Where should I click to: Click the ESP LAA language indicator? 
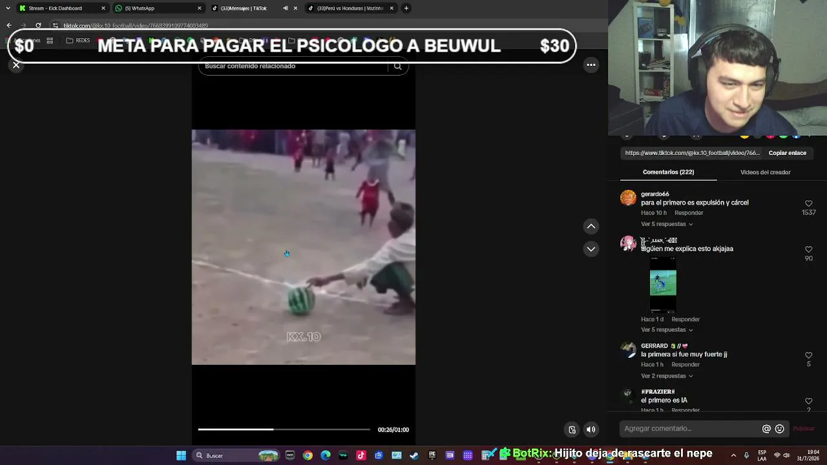coord(762,455)
